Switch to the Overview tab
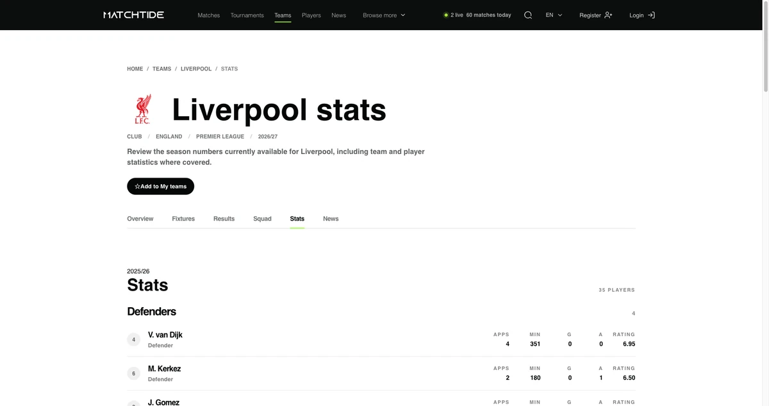 pyautogui.click(x=140, y=219)
